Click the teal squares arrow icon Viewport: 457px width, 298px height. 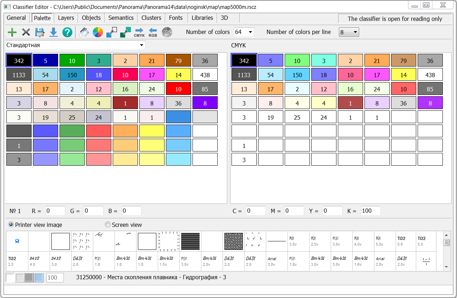[x=126, y=33]
